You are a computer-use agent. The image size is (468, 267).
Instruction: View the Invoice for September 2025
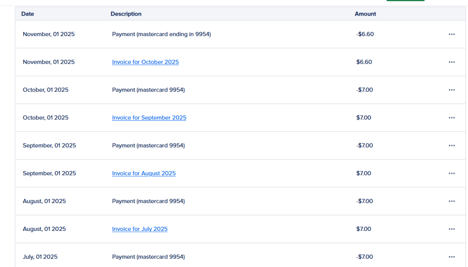click(x=149, y=118)
